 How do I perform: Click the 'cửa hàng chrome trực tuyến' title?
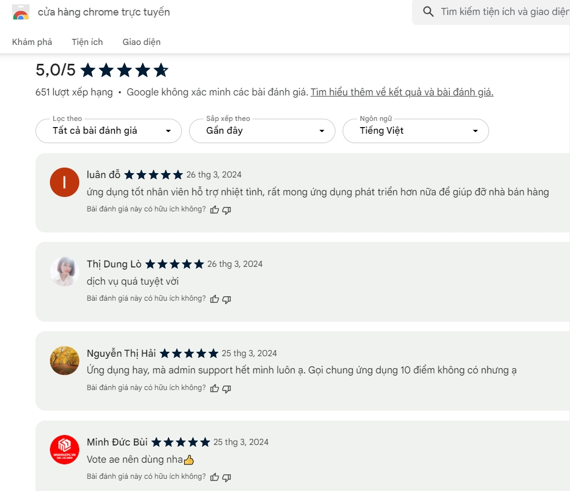104,12
